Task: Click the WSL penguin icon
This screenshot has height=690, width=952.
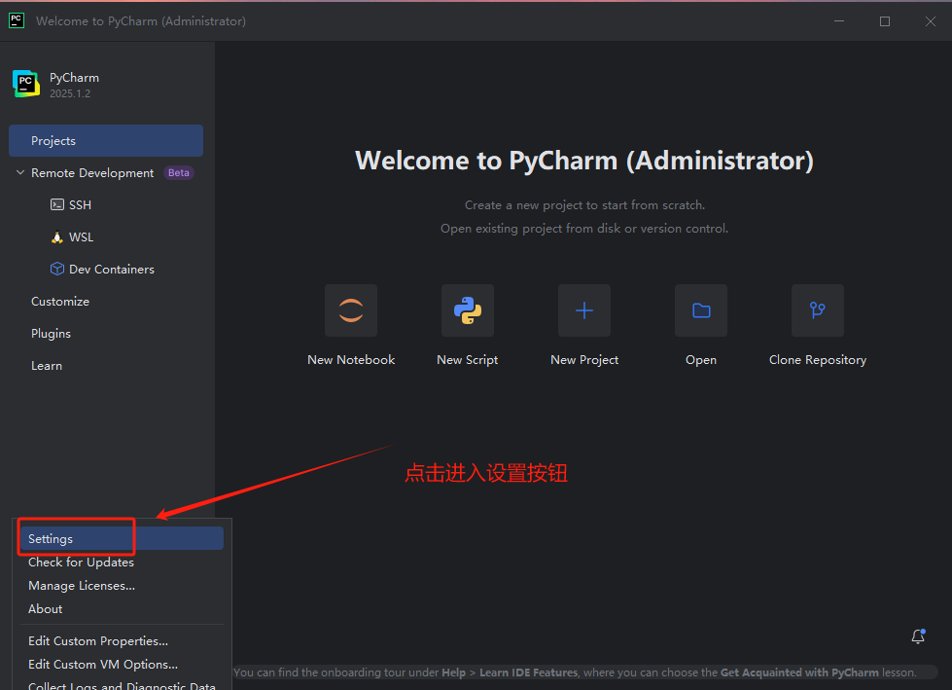Action: tap(57, 236)
